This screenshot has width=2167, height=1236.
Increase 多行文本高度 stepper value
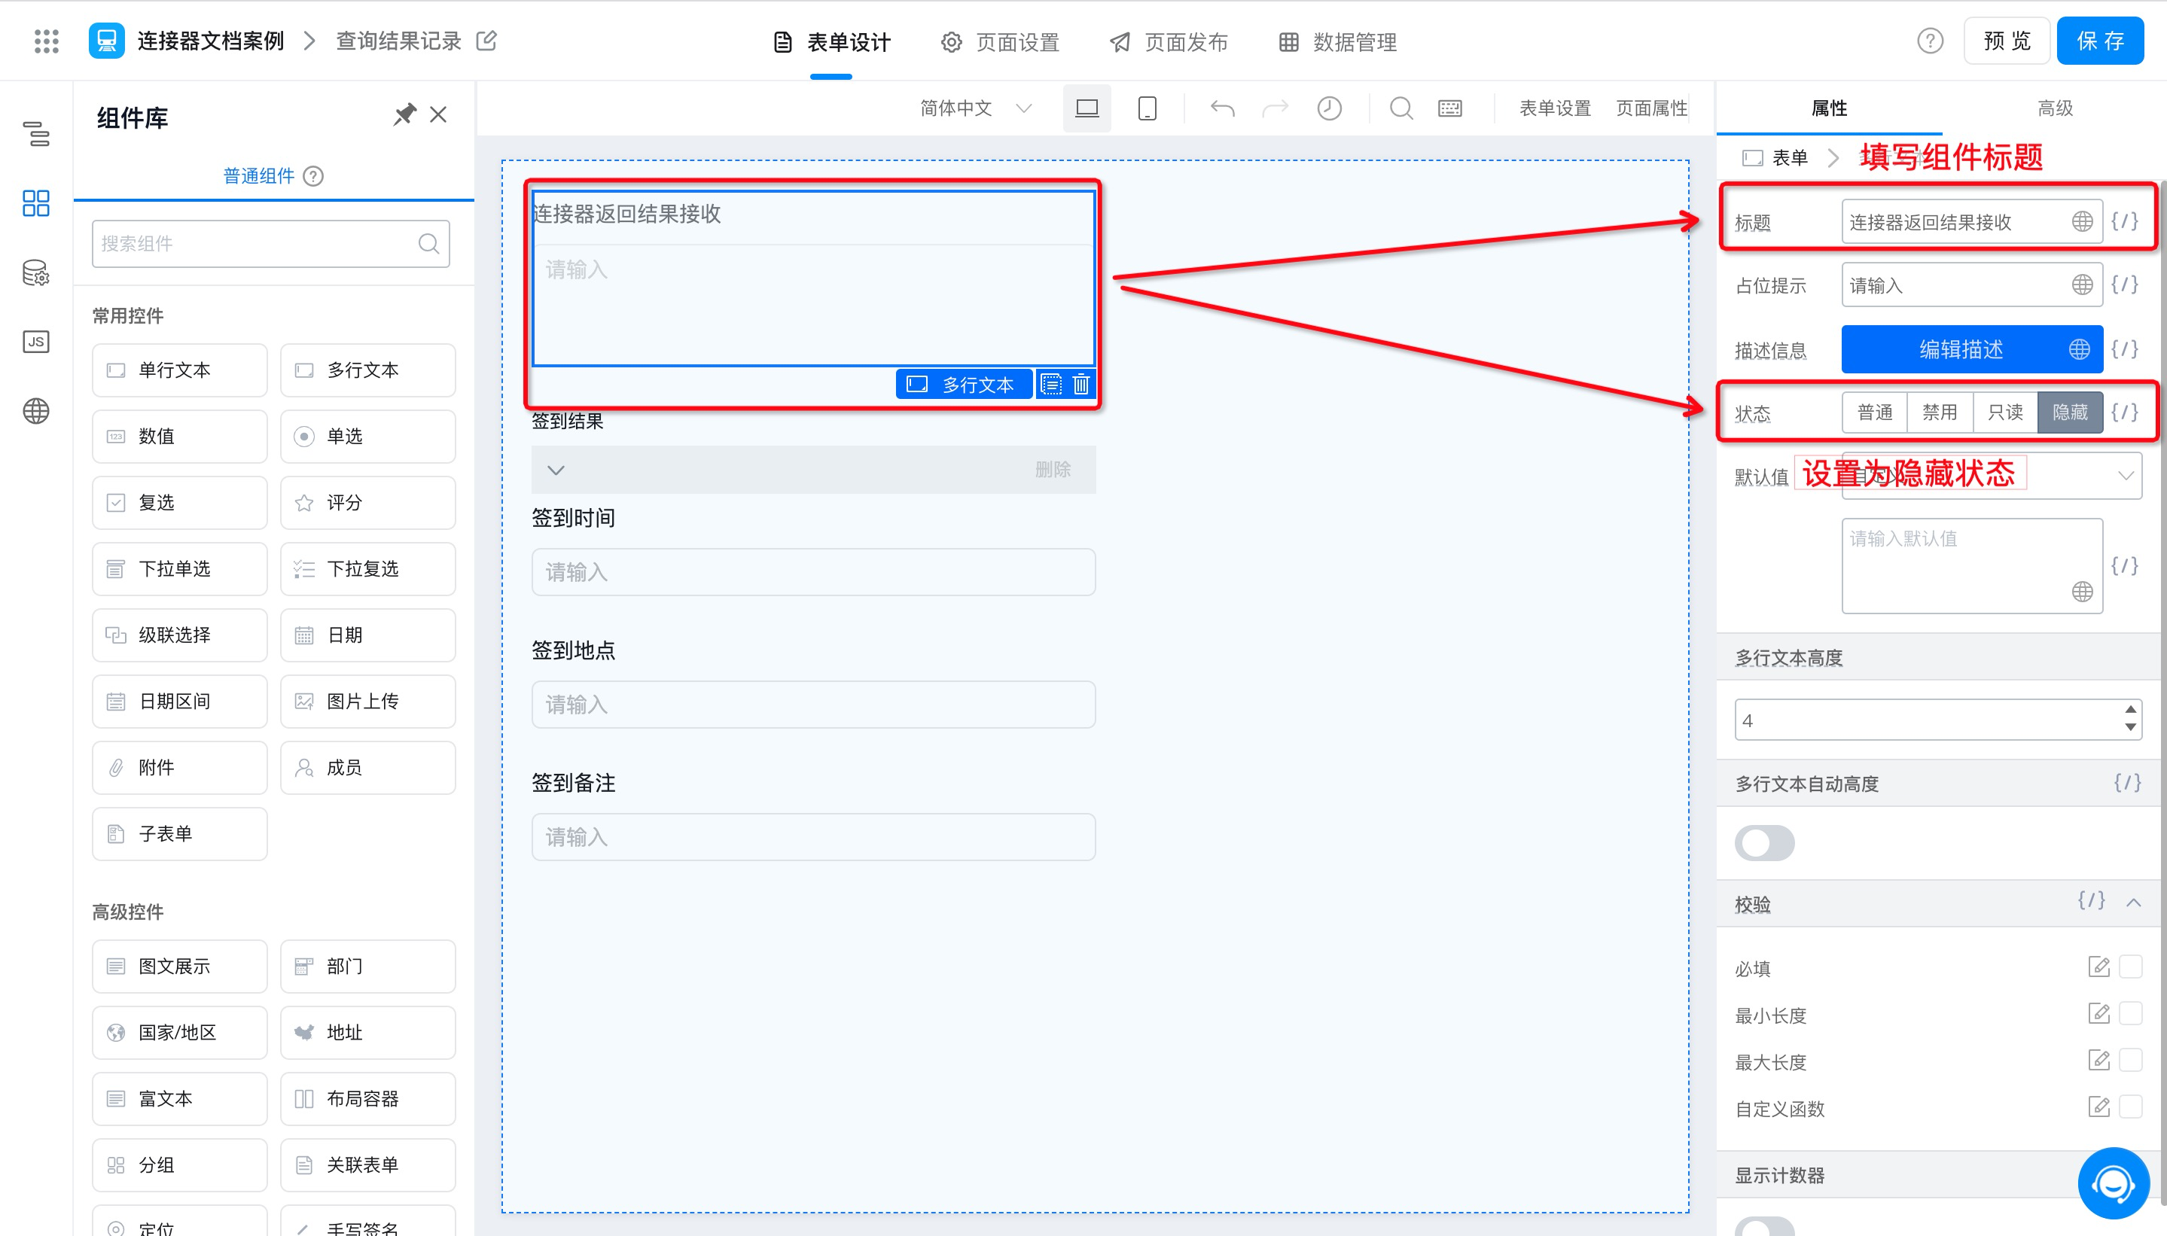coord(2129,710)
